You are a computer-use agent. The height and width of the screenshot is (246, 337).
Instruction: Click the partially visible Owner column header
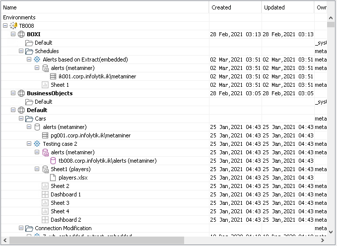pos(321,7)
